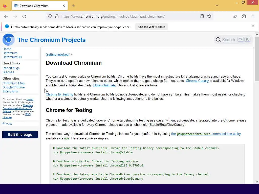
Task: Open Extensions link in sidebar
Action: [10, 91]
